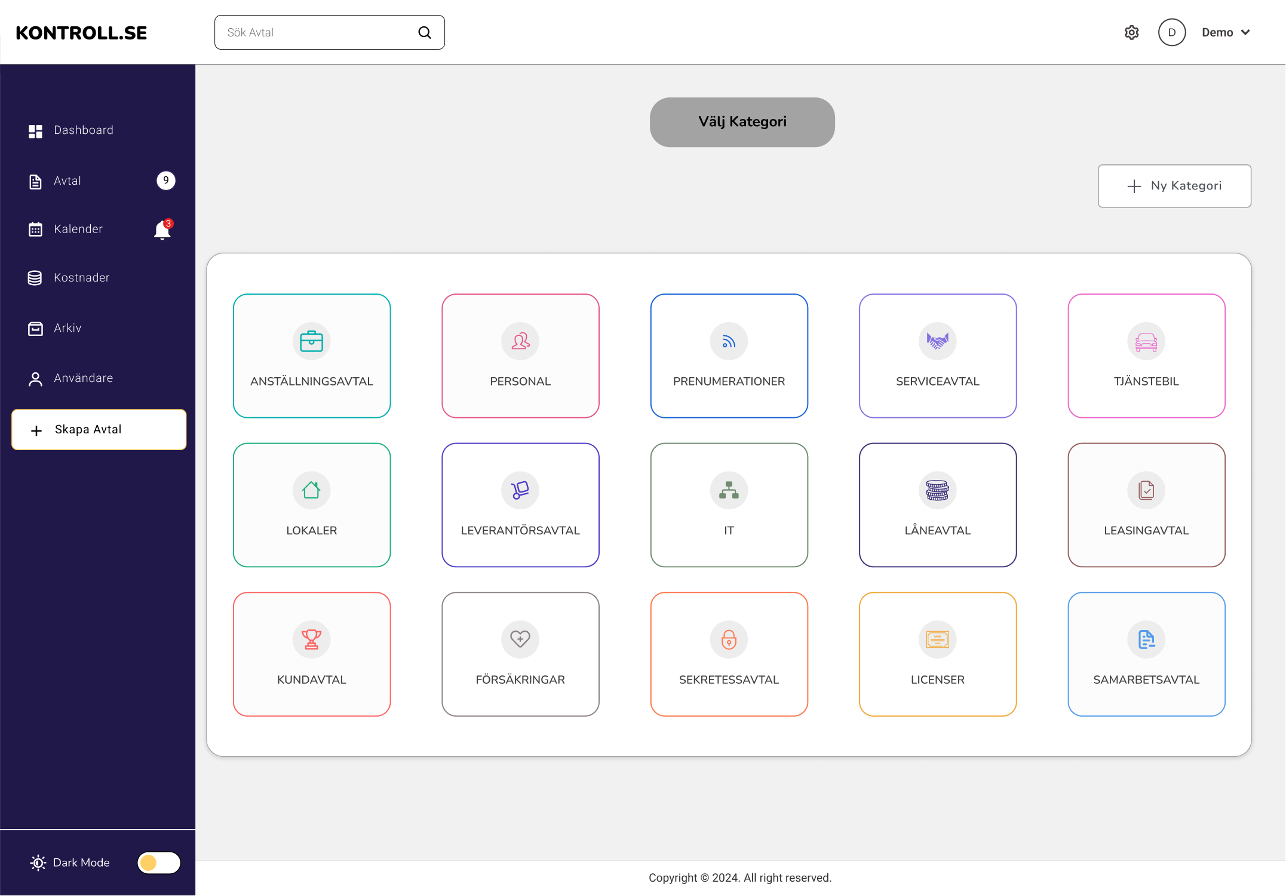The width and height of the screenshot is (1286, 896).
Task: Click the search magnifier icon
Action: [x=425, y=32]
